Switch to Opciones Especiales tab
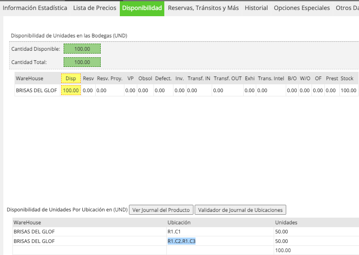Screen dimensions: 359x255 pyautogui.click(x=302, y=8)
